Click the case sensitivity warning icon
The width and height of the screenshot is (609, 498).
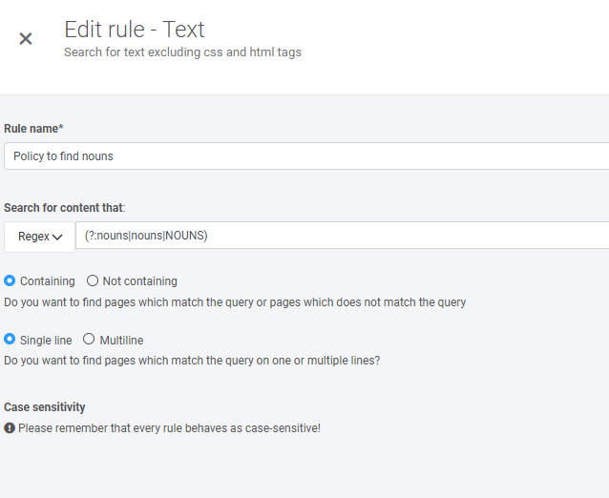tap(10, 428)
